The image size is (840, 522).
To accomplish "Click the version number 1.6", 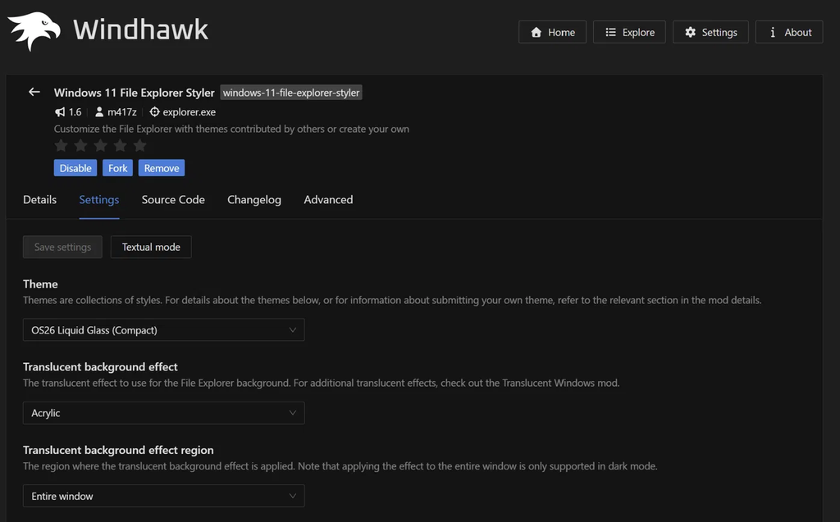I will click(x=75, y=112).
